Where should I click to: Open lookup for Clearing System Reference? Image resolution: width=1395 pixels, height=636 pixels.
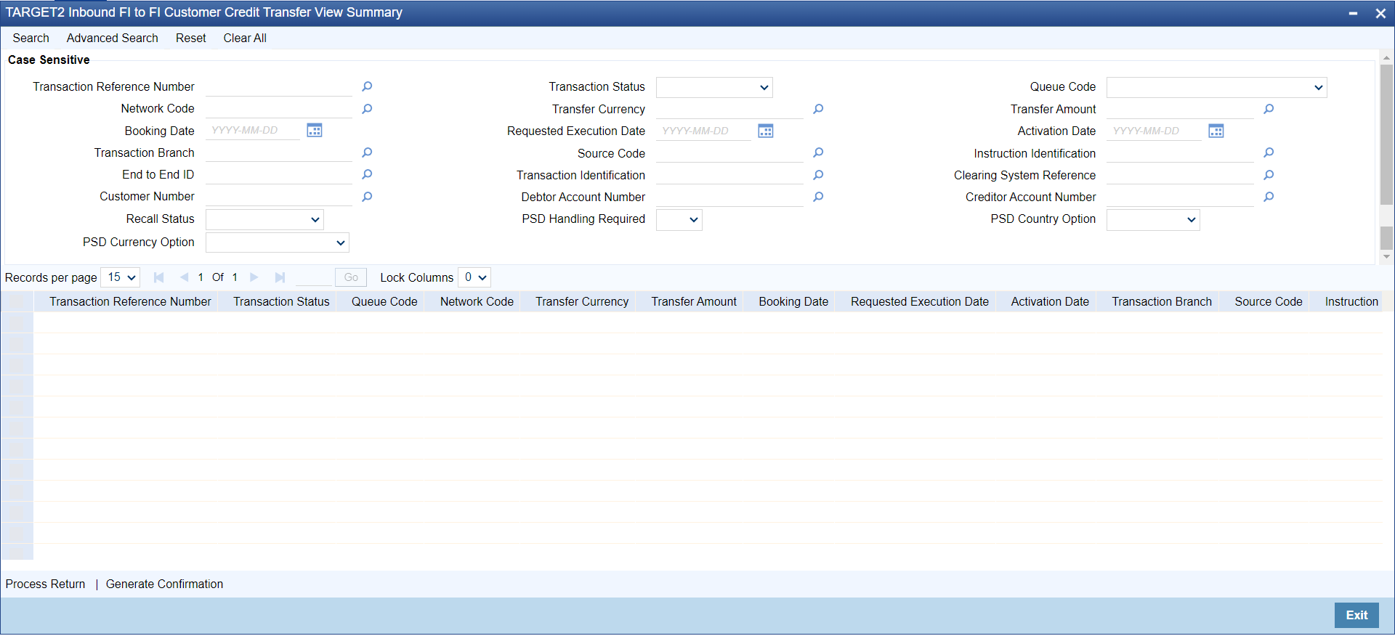[x=1269, y=175]
